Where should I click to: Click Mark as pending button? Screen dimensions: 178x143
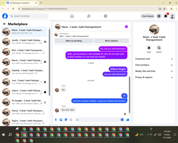(x=74, y=41)
